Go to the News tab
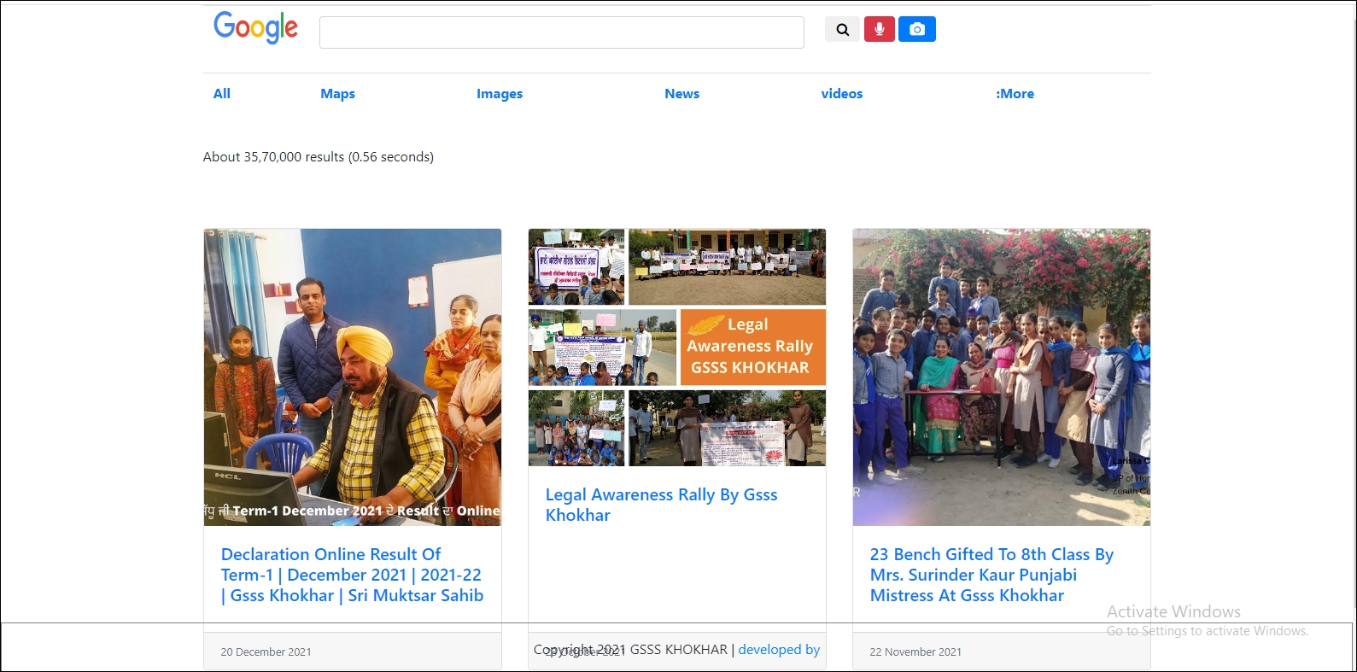This screenshot has height=672, width=1357. tap(681, 94)
